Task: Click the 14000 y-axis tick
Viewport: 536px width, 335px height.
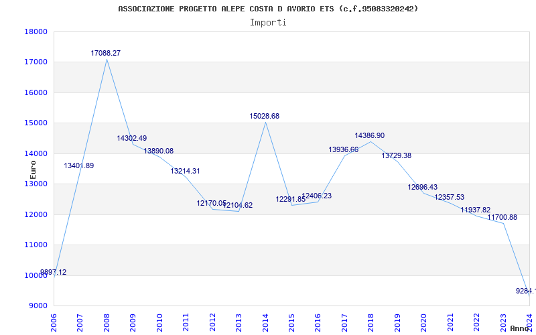Action: (x=36, y=153)
